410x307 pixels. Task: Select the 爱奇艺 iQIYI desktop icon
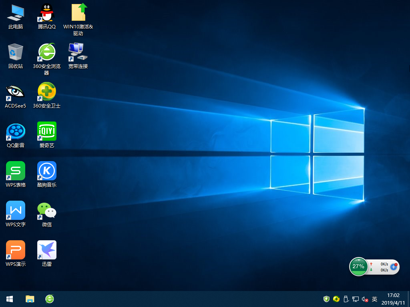point(47,132)
